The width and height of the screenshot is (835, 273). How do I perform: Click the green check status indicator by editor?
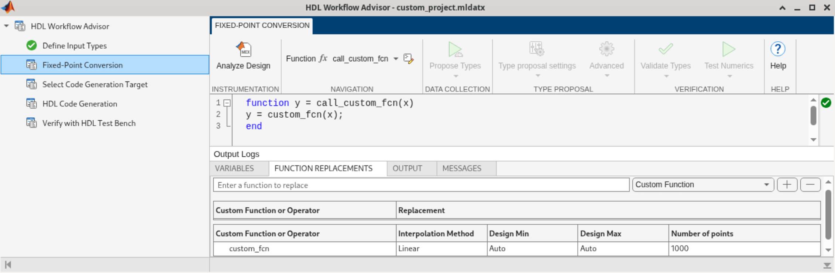pyautogui.click(x=826, y=103)
